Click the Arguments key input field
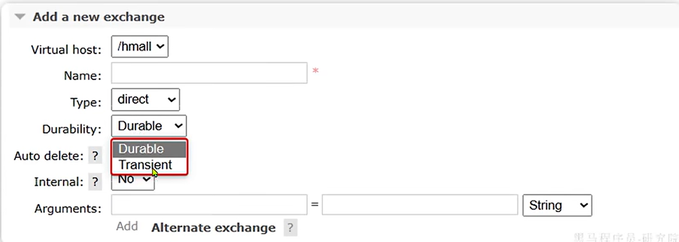The height and width of the screenshot is (242, 679). [x=209, y=205]
